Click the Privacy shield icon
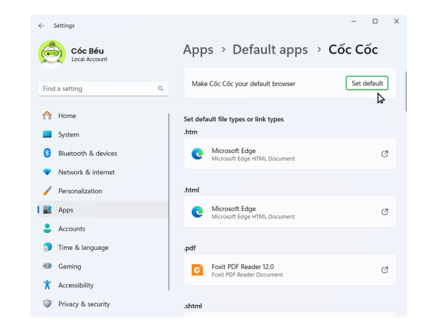The height and width of the screenshot is (333, 441). point(47,304)
